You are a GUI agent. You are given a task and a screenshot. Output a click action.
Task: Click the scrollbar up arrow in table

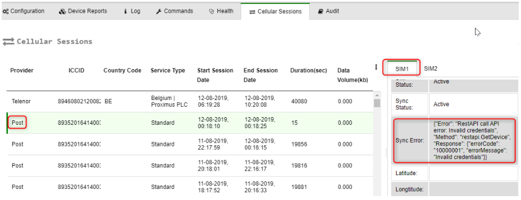[377, 94]
